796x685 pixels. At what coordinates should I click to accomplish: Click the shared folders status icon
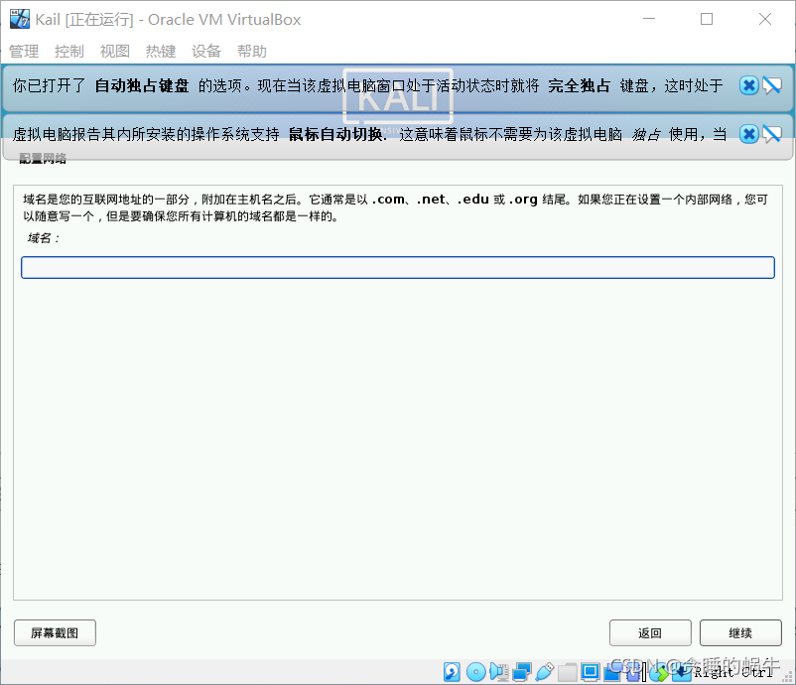point(568,672)
